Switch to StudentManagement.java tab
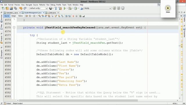This screenshot has height=105, width=186. (33, 13)
